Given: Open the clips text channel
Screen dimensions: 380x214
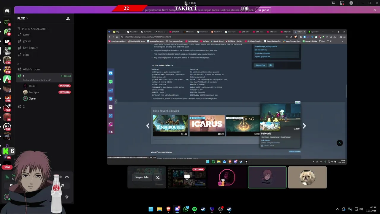Looking at the screenshot, I should 44,55.
